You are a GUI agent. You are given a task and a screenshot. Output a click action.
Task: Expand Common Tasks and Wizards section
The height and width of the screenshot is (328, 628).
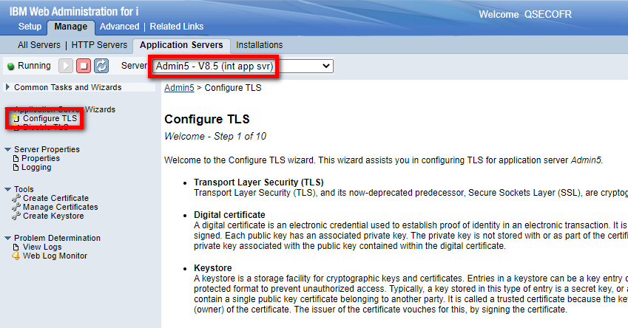click(x=7, y=86)
